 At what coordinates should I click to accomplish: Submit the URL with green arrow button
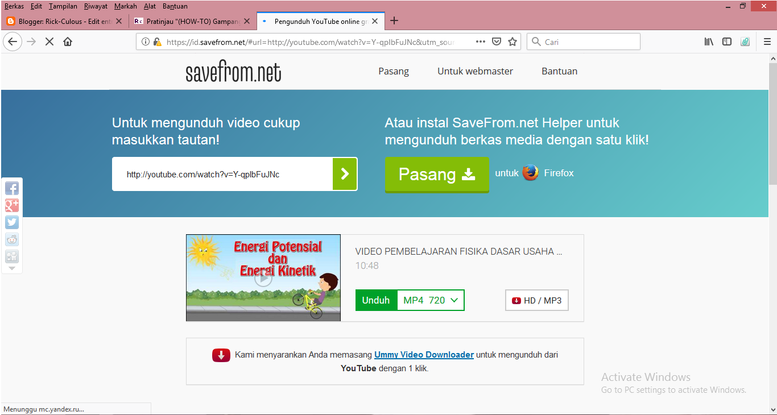tap(345, 174)
